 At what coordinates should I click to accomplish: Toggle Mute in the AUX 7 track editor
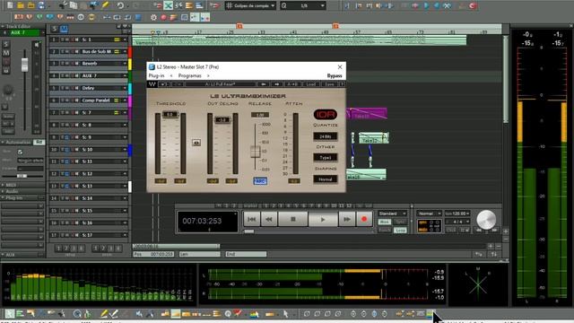[6, 53]
